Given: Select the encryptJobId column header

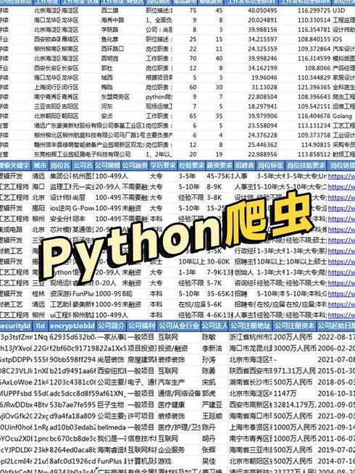Looking at the screenshot, I should click(72, 326).
